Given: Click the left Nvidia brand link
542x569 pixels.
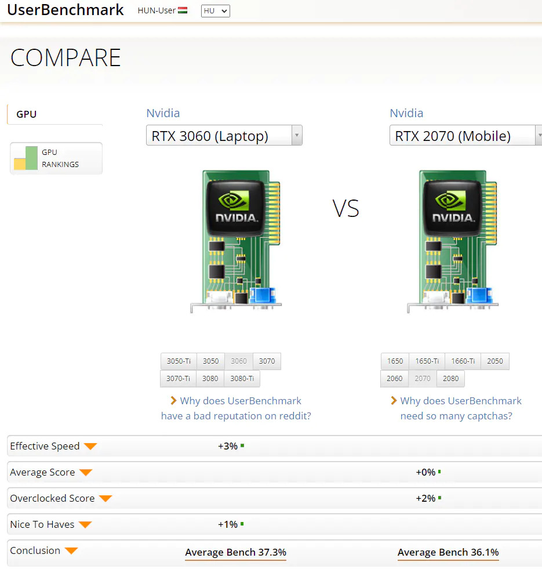Looking at the screenshot, I should [x=163, y=113].
